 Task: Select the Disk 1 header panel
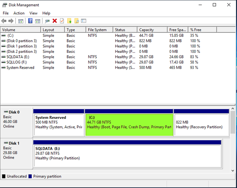pyautogui.click(x=16, y=154)
